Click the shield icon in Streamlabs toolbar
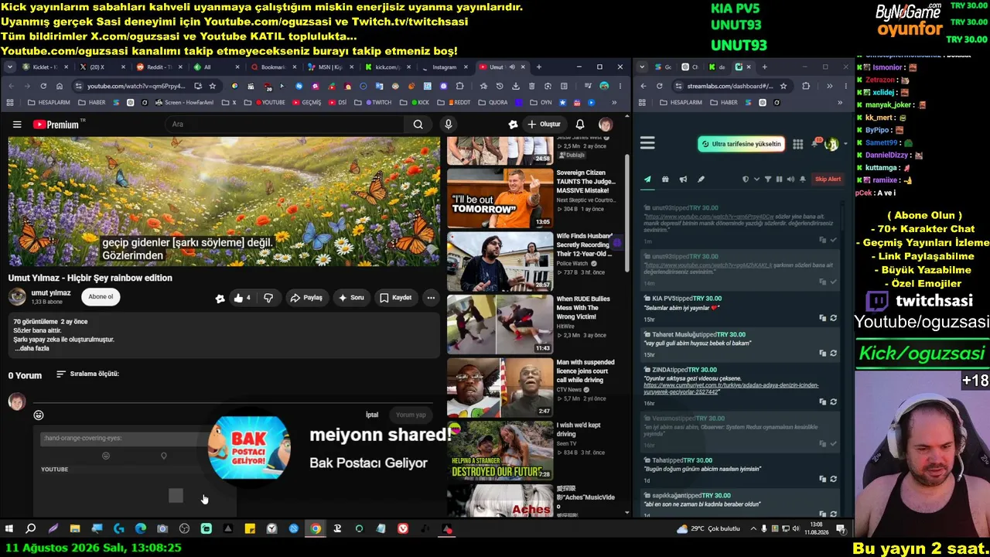Image resolution: width=990 pixels, height=557 pixels. pyautogui.click(x=746, y=179)
